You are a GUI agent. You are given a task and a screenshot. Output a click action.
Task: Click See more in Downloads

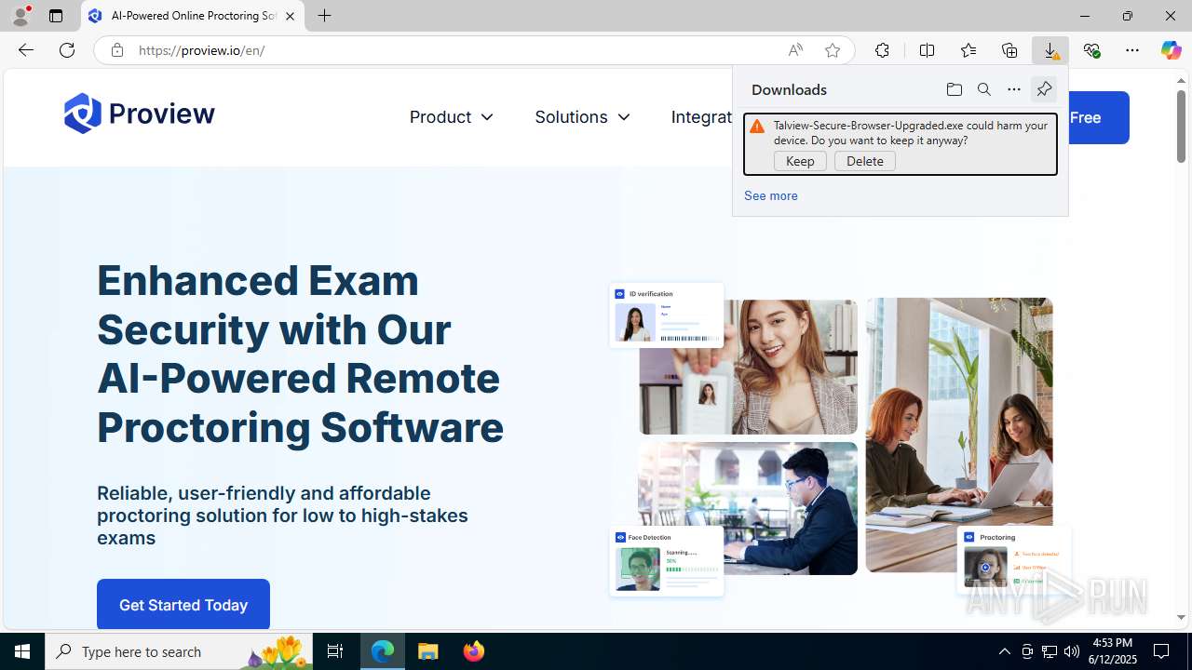point(770,195)
